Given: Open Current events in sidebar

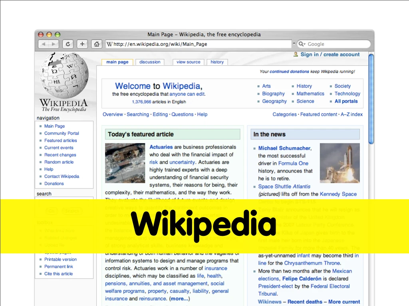Looking at the screenshot, I should (x=59, y=147).
